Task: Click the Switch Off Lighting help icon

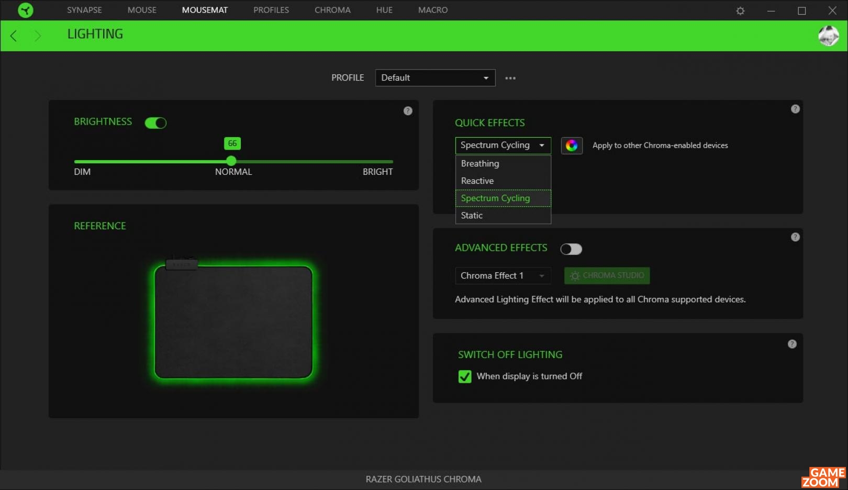Action: [792, 344]
